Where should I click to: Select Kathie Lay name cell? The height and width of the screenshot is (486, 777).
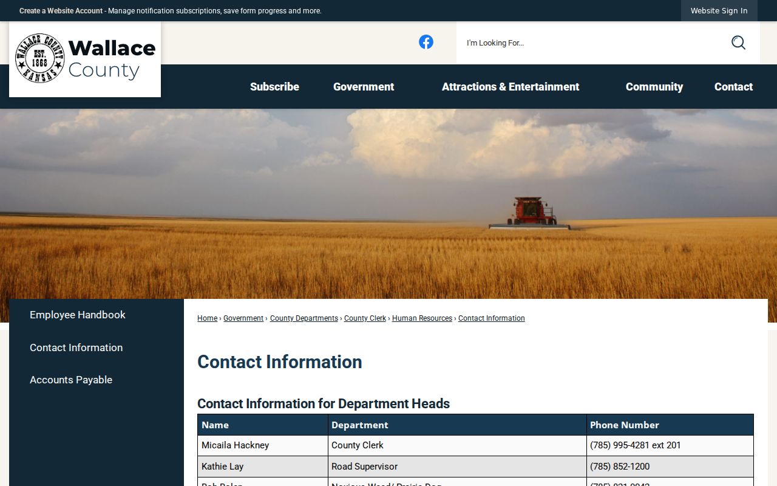tap(263, 467)
